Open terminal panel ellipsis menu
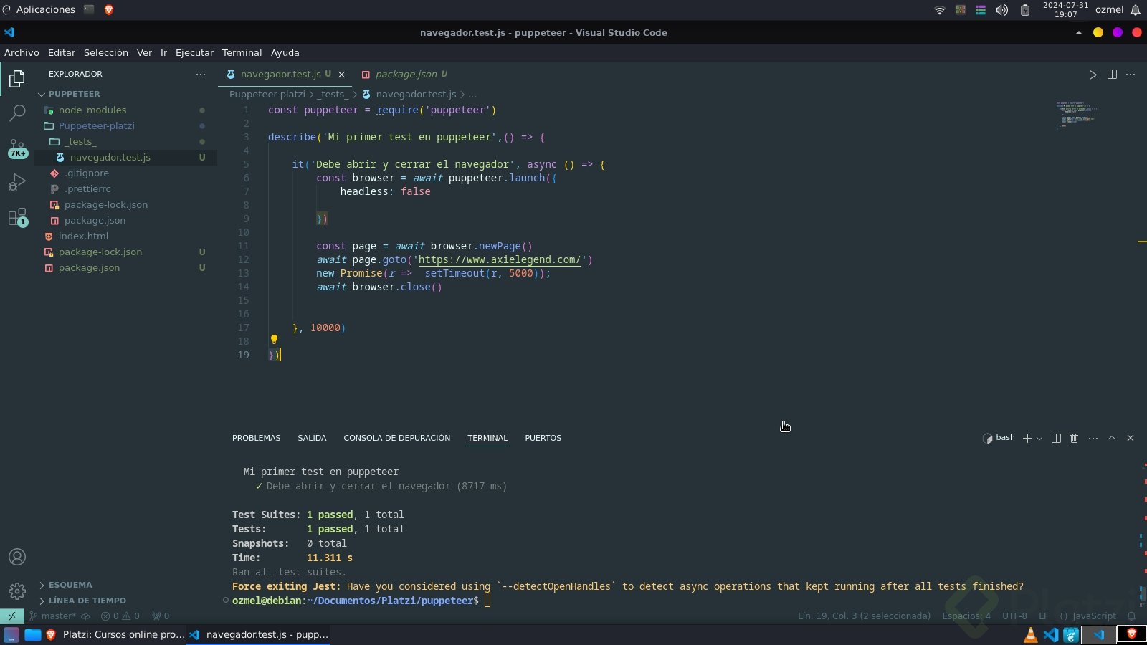1147x645 pixels. coord(1093,438)
